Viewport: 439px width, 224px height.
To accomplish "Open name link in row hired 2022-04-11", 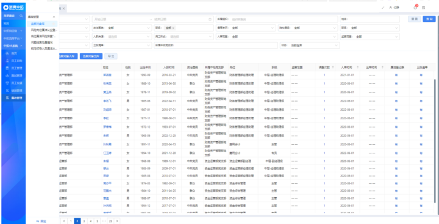I will click(107, 100).
